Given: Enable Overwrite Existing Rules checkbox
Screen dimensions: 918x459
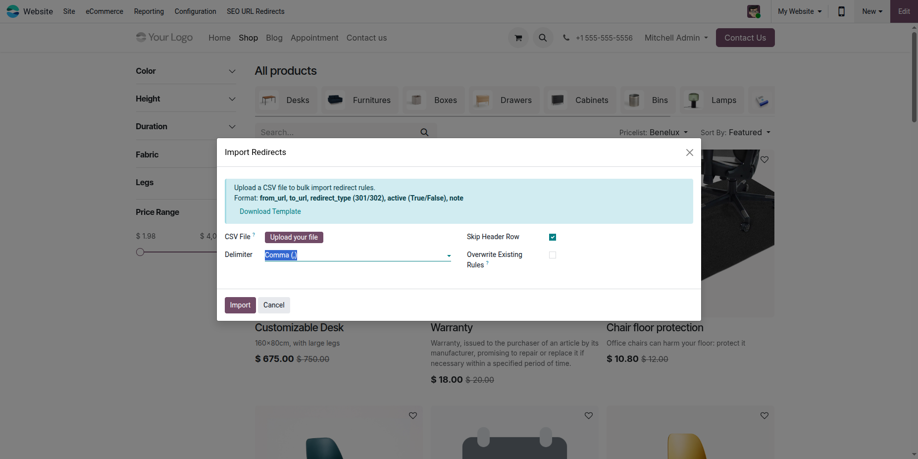Looking at the screenshot, I should 553,255.
